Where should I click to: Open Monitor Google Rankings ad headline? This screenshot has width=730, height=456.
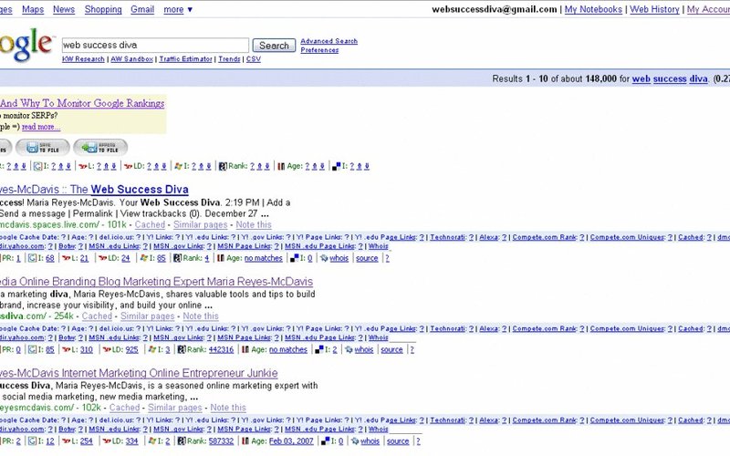click(82, 103)
